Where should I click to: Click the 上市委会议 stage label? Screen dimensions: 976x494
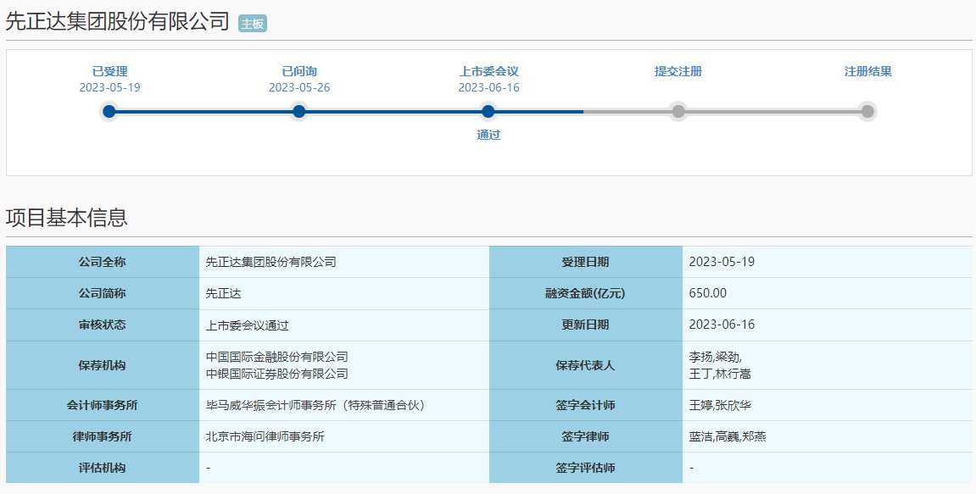tap(488, 71)
